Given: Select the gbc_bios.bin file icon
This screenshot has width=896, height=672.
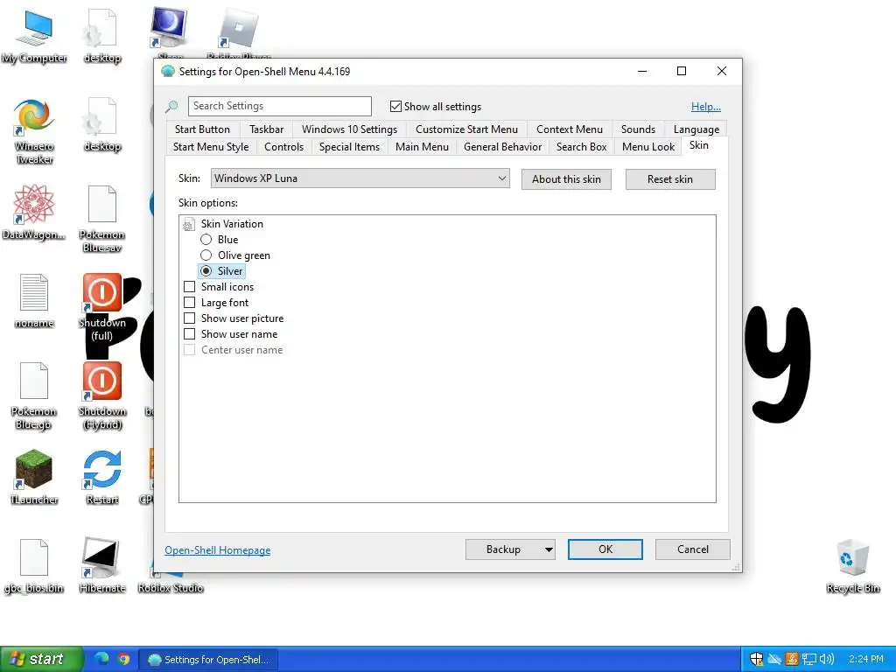Looking at the screenshot, I should pyautogui.click(x=34, y=566).
